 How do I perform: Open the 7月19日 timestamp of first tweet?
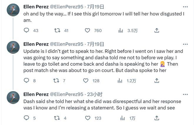coord(96,7)
